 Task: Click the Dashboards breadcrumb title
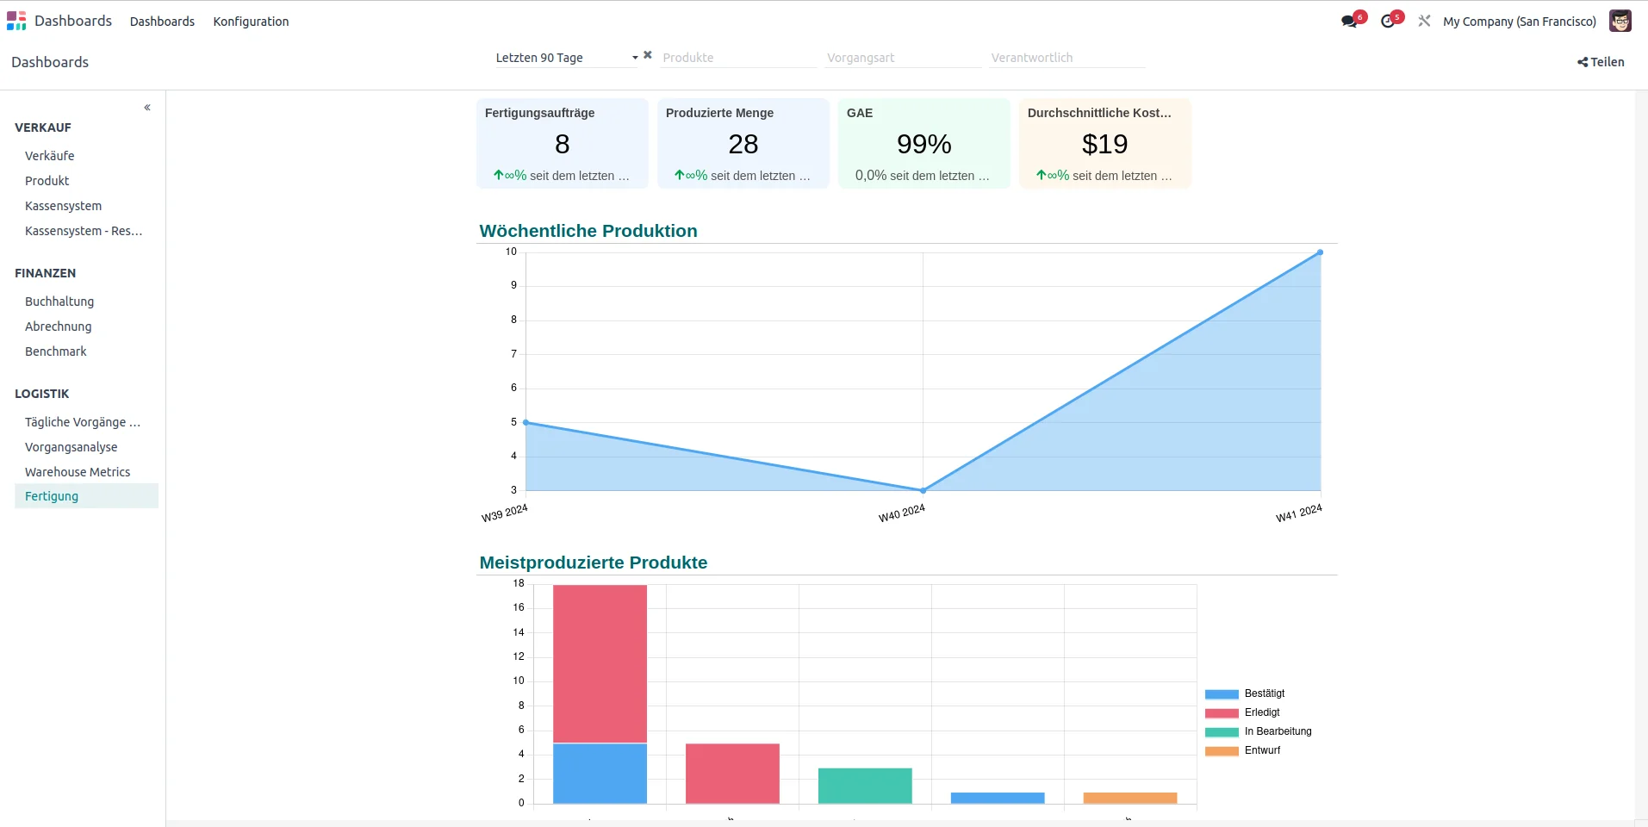coord(50,62)
